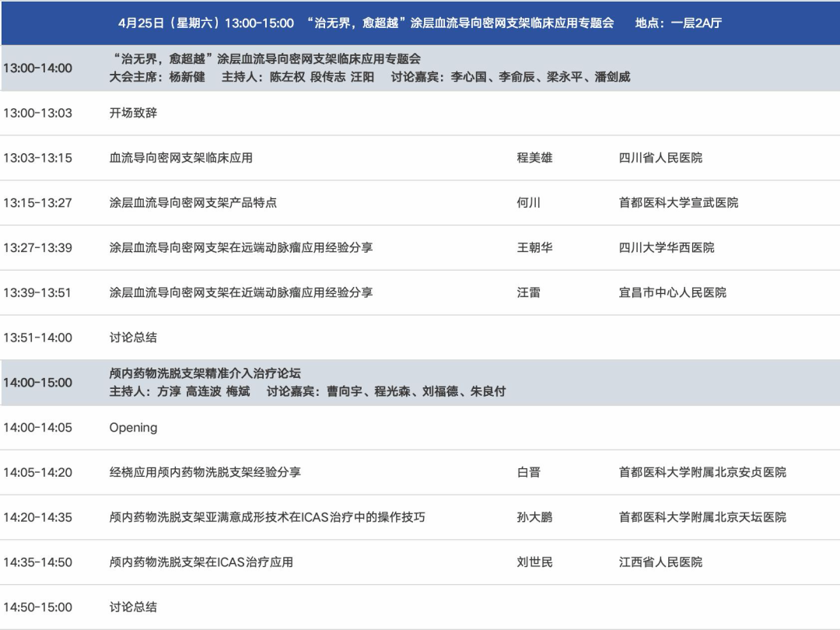The image size is (840, 630).
Task: Click the 开场致辞 entry
Action: point(133,113)
